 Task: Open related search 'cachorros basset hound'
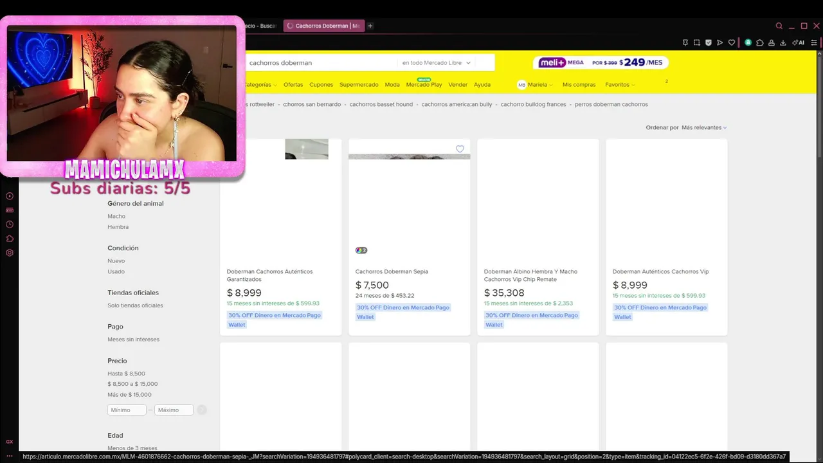click(x=381, y=104)
